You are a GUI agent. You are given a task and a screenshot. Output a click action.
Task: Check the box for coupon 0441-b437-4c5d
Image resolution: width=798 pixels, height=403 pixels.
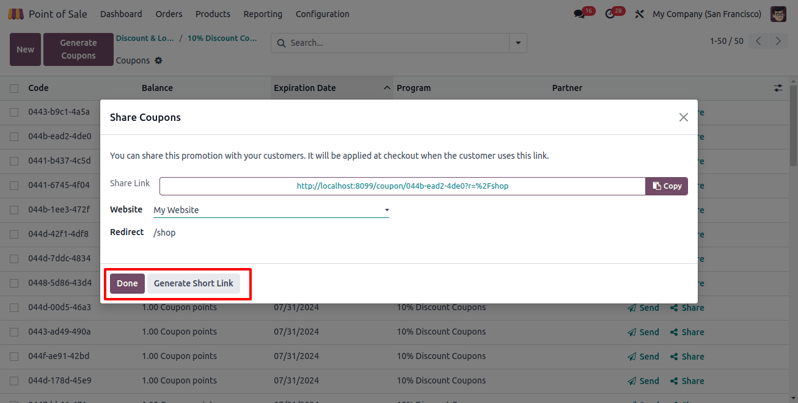click(x=14, y=161)
